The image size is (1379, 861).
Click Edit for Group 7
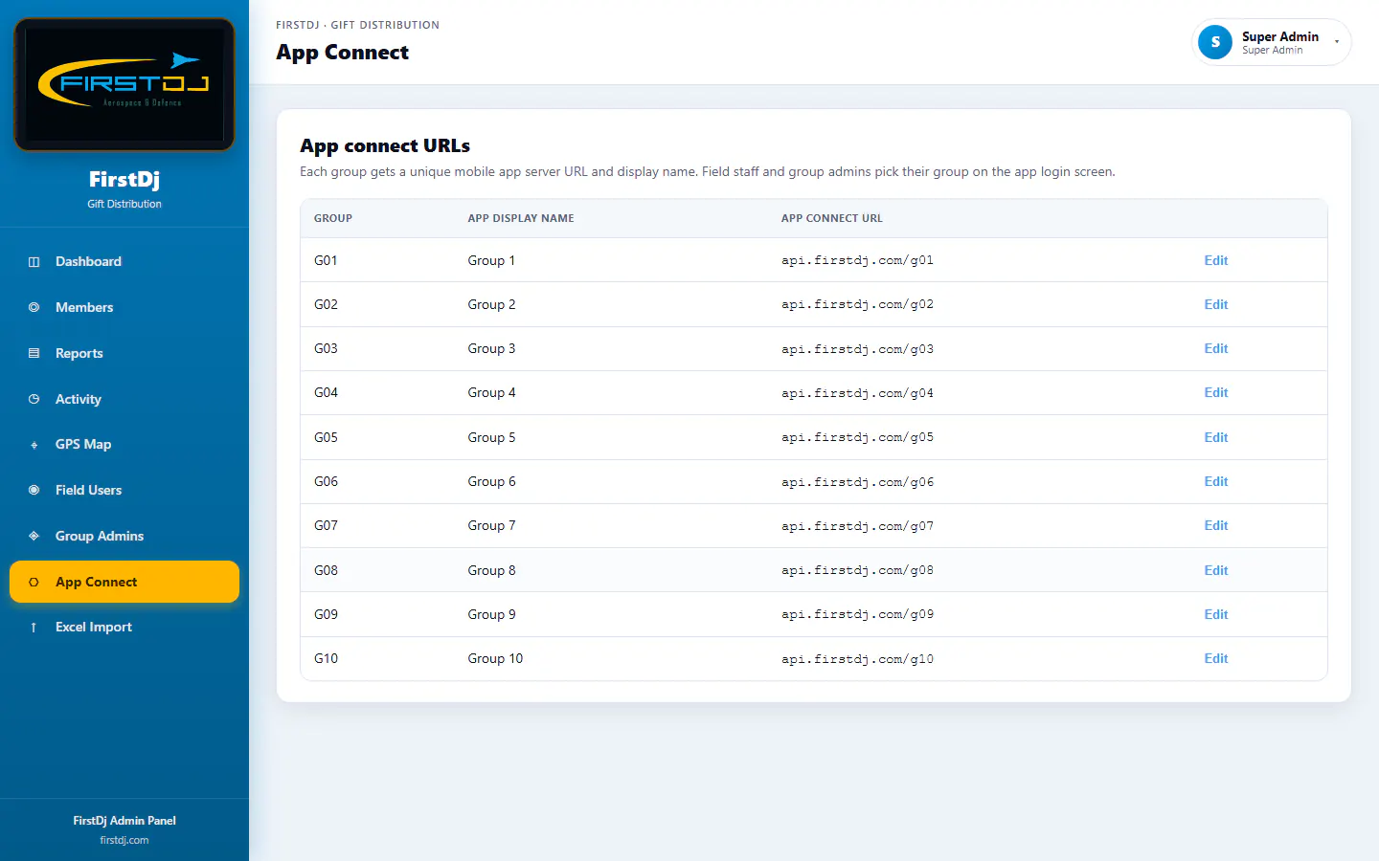point(1216,525)
